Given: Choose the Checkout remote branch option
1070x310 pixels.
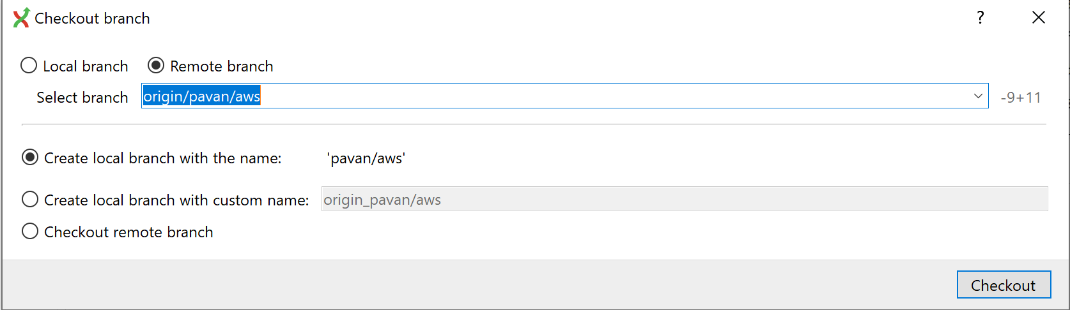Looking at the screenshot, I should 30,232.
